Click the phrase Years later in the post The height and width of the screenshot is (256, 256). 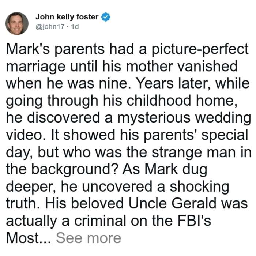(173, 84)
